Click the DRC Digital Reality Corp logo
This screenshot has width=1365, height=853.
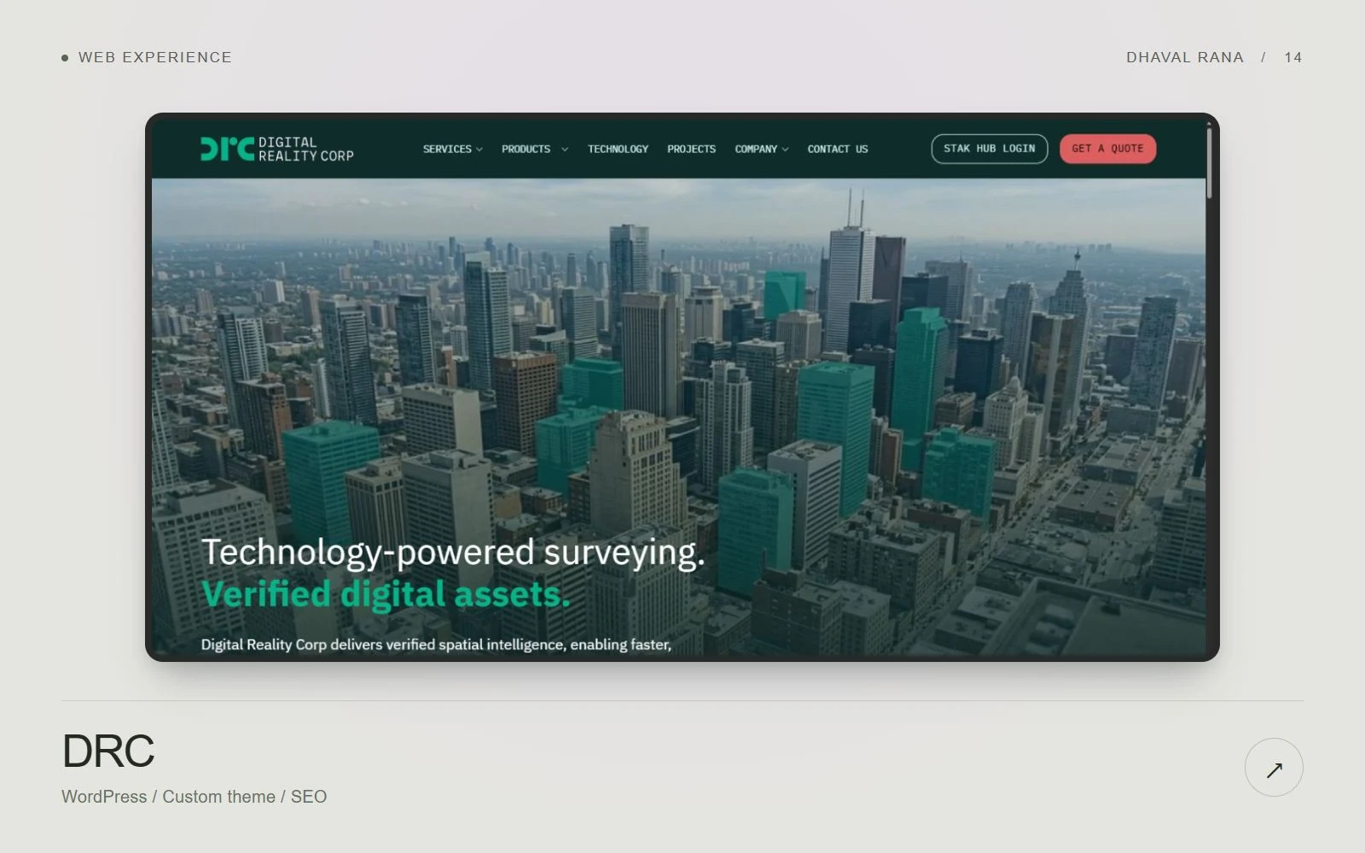[277, 149]
